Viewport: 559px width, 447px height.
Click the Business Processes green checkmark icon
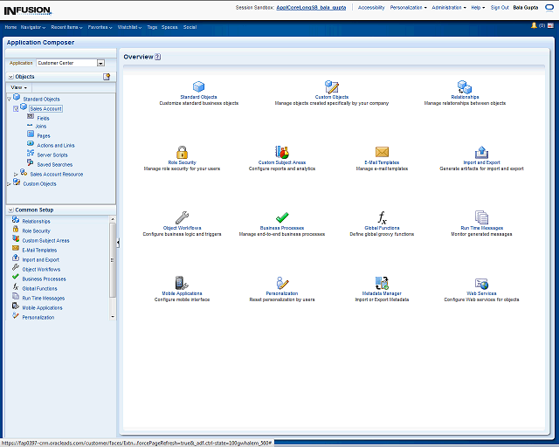click(282, 217)
